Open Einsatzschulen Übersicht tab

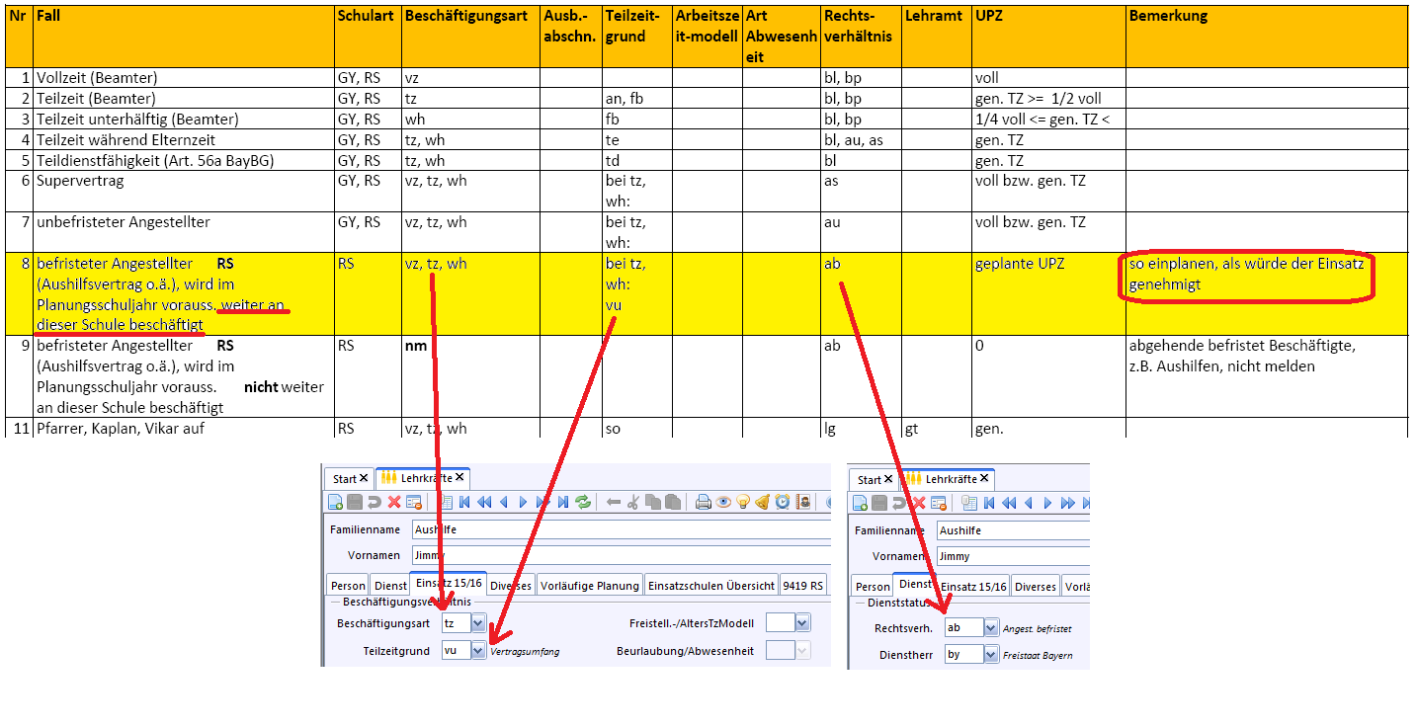pos(711,586)
